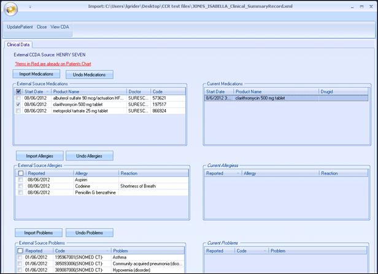
Task: Uncheck the clarithromycin 500 mg tablet checkbox
Action: pos(20,105)
